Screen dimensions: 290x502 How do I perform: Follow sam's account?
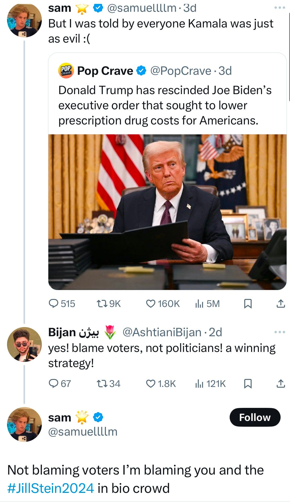click(255, 417)
